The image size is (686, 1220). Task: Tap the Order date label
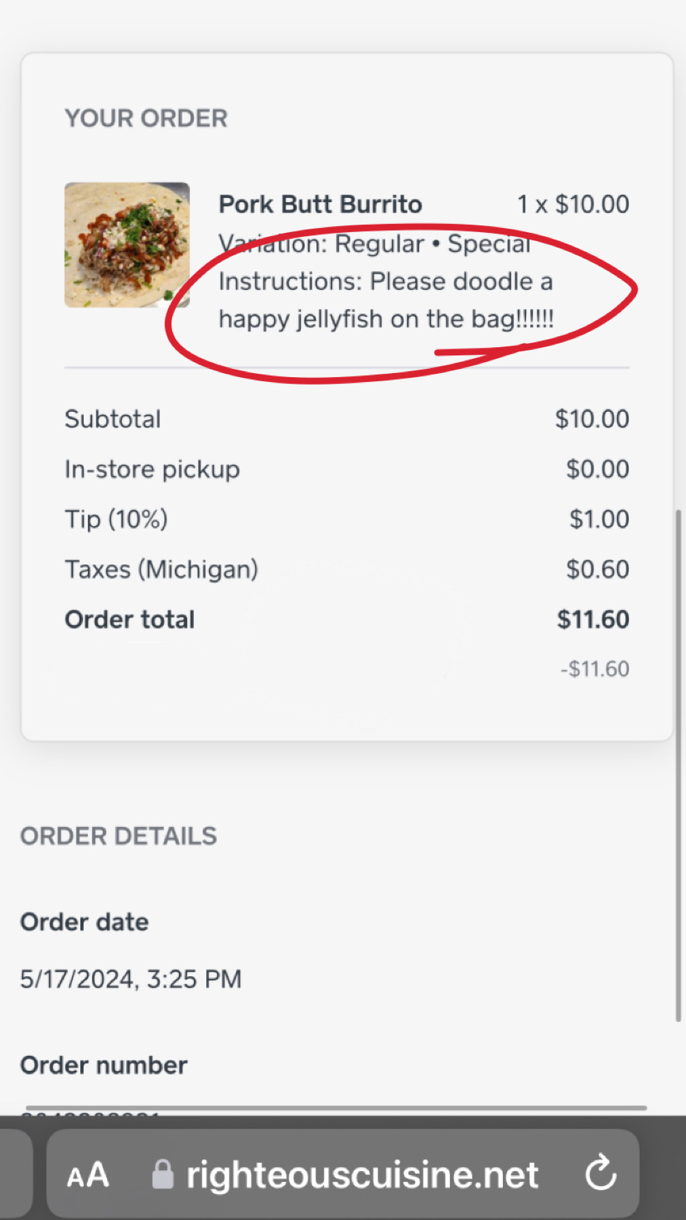point(84,922)
